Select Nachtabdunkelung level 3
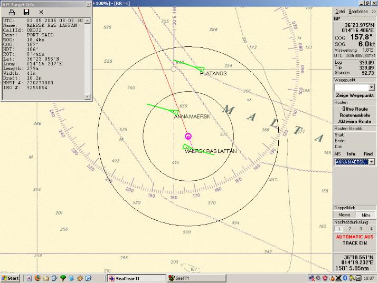This screenshot has height=283, width=378. (361, 229)
